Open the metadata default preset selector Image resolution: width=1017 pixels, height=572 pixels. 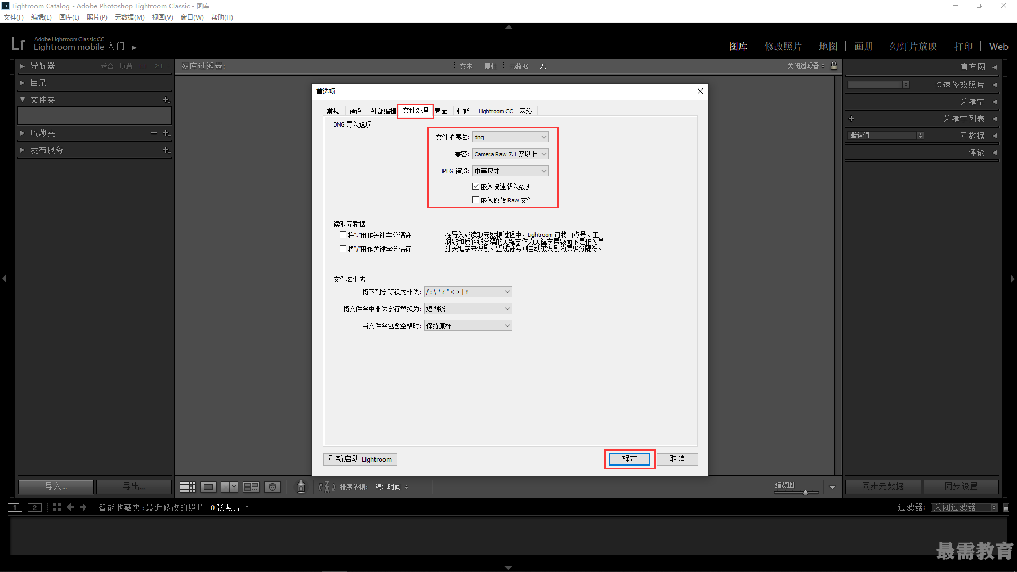[x=886, y=136]
